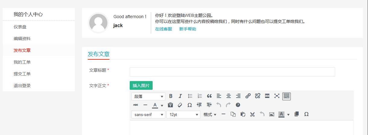Screen dimensions: 368x135
Task: Toggle bulleted list formatting
Action: [x=190, y=96]
